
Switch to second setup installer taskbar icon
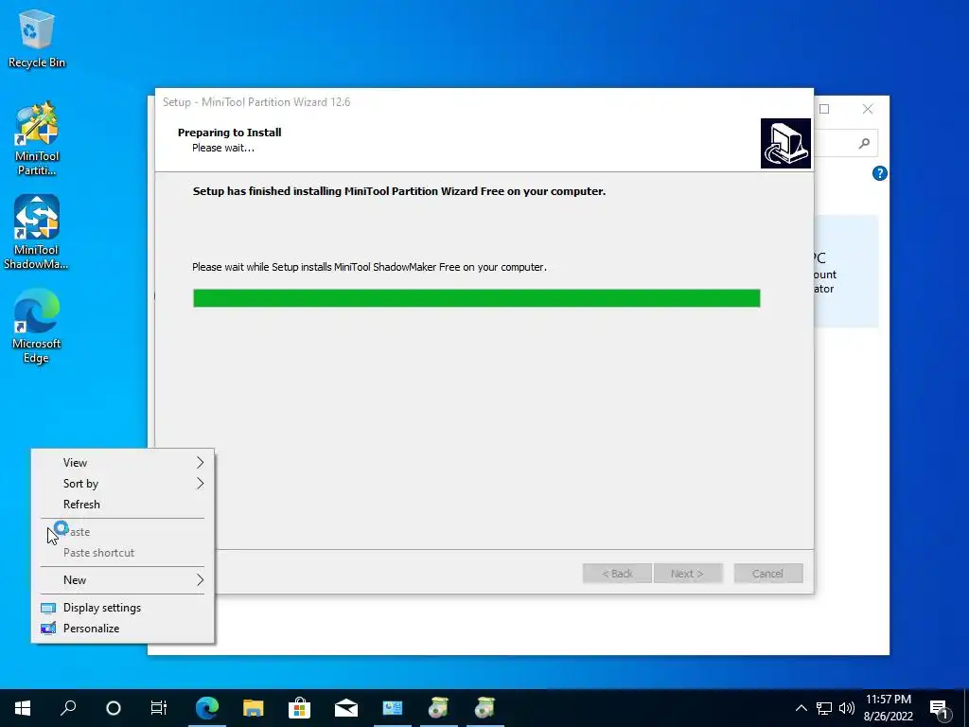point(485,708)
